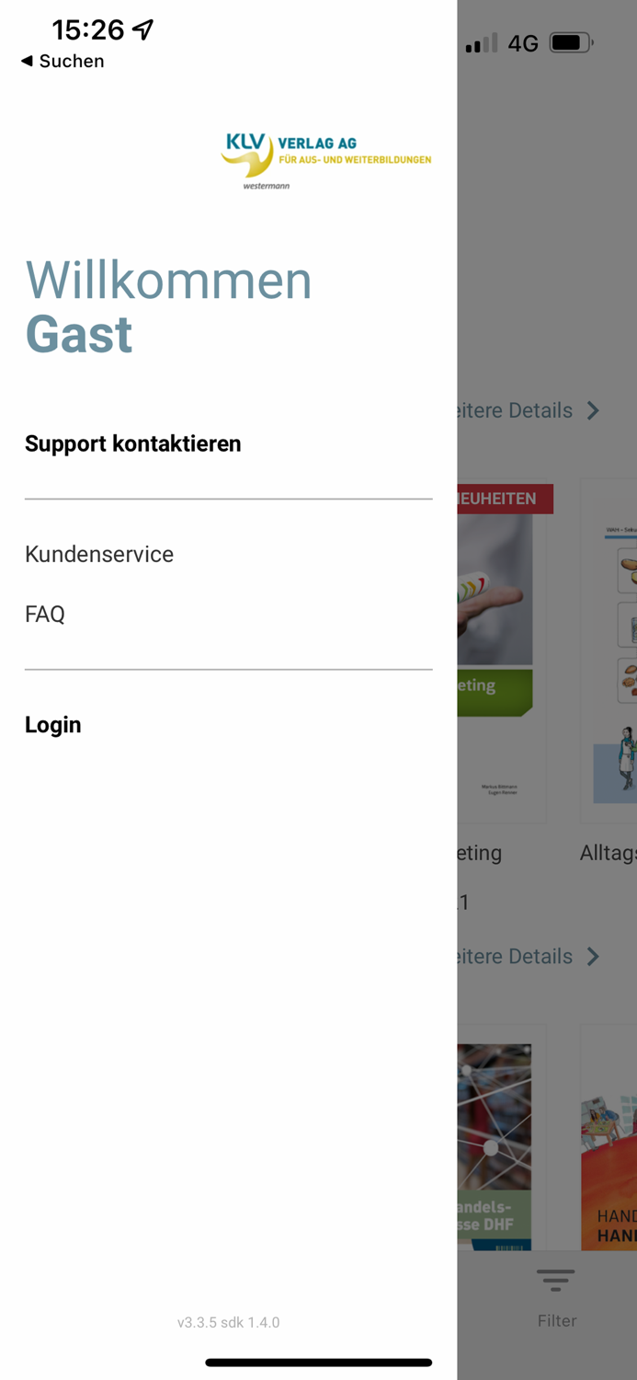Tap the back arrow beside Suchen

click(27, 62)
